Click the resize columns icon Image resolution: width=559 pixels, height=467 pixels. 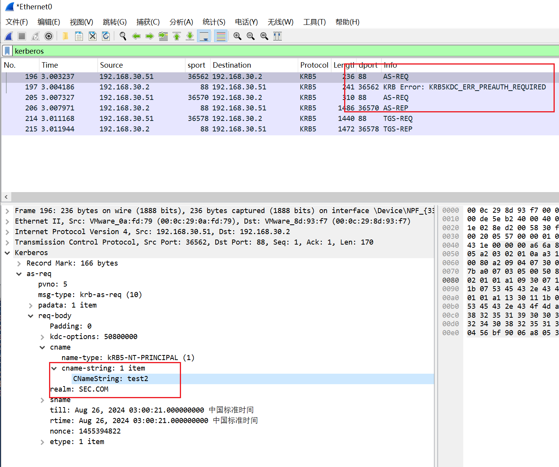(278, 36)
